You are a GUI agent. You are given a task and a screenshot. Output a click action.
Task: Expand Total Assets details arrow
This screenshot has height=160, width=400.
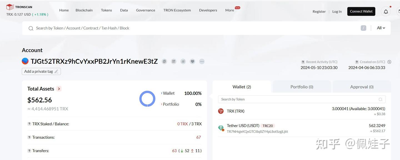[59, 89]
